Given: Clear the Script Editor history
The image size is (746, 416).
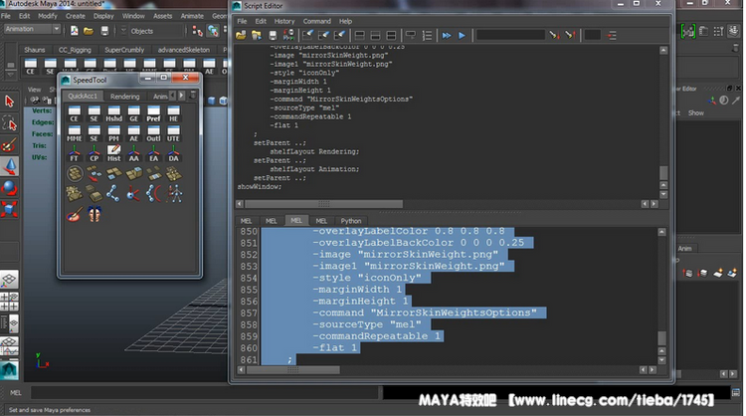Looking at the screenshot, I should coord(307,35).
